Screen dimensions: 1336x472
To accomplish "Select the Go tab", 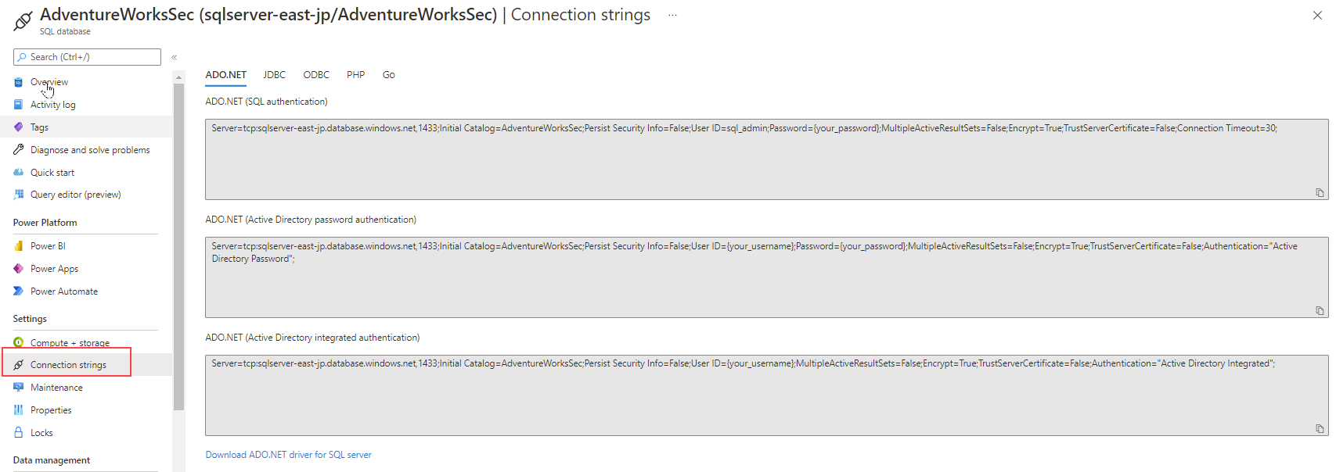I will 388,75.
